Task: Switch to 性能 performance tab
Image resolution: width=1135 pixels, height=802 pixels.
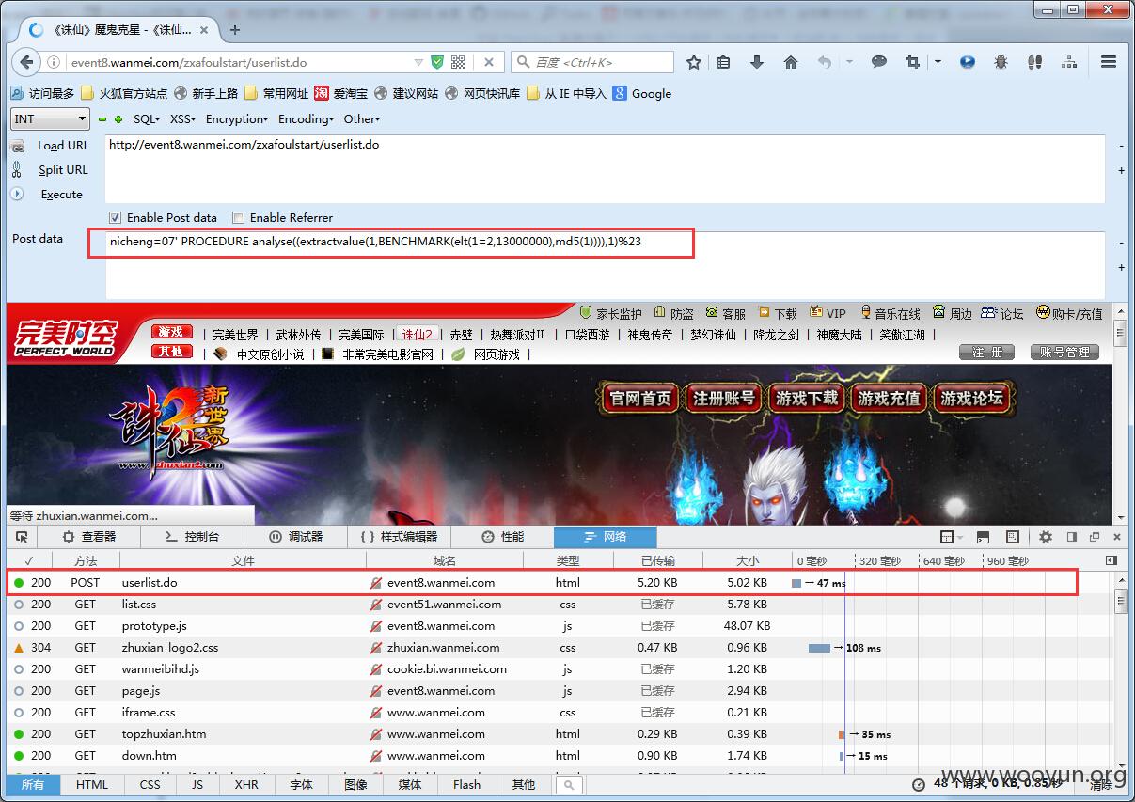Action: tap(502, 537)
